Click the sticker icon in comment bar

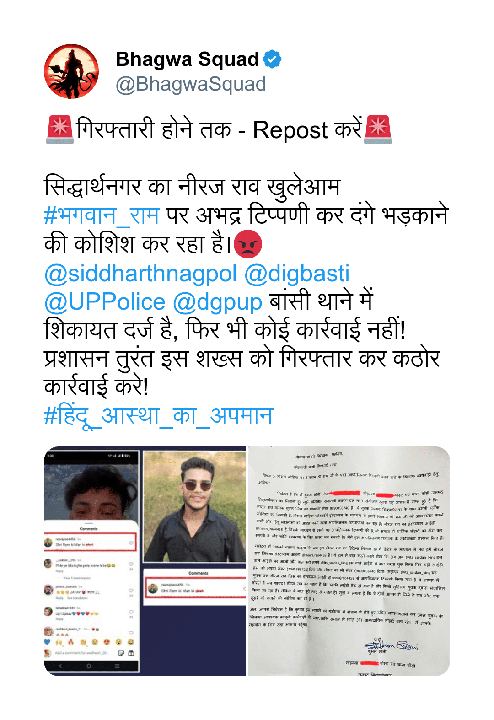click(x=121, y=653)
